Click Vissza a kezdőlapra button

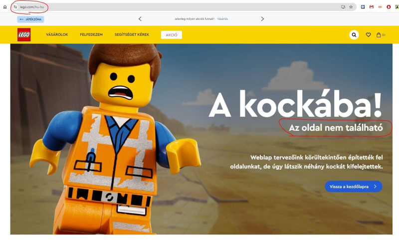[x=354, y=187]
